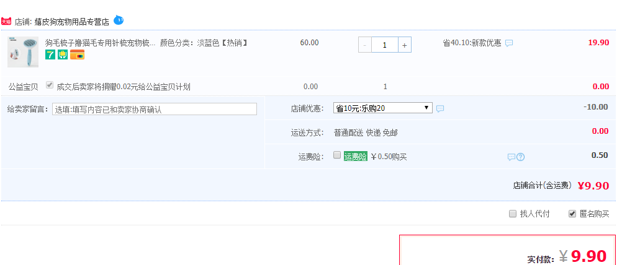
Task: Open the note icon beside 新款优惠
Action: (x=509, y=43)
